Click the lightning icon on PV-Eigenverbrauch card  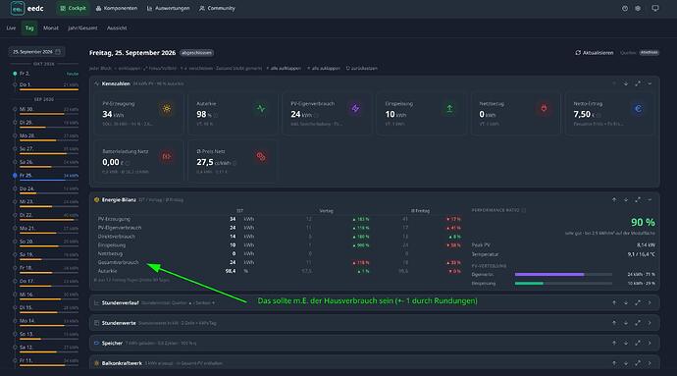tap(355, 108)
